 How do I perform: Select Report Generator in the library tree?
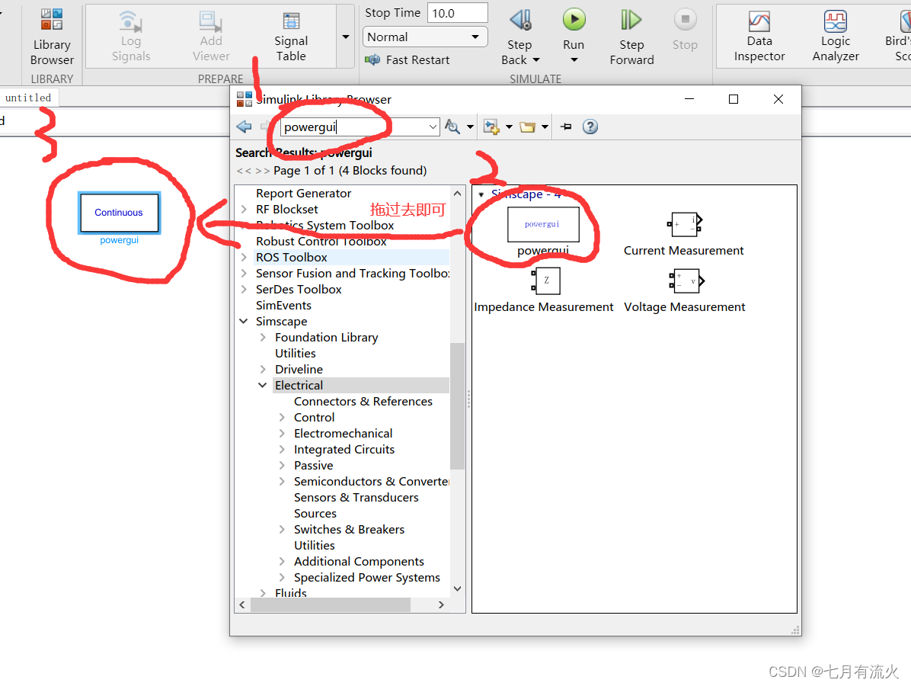pos(303,194)
